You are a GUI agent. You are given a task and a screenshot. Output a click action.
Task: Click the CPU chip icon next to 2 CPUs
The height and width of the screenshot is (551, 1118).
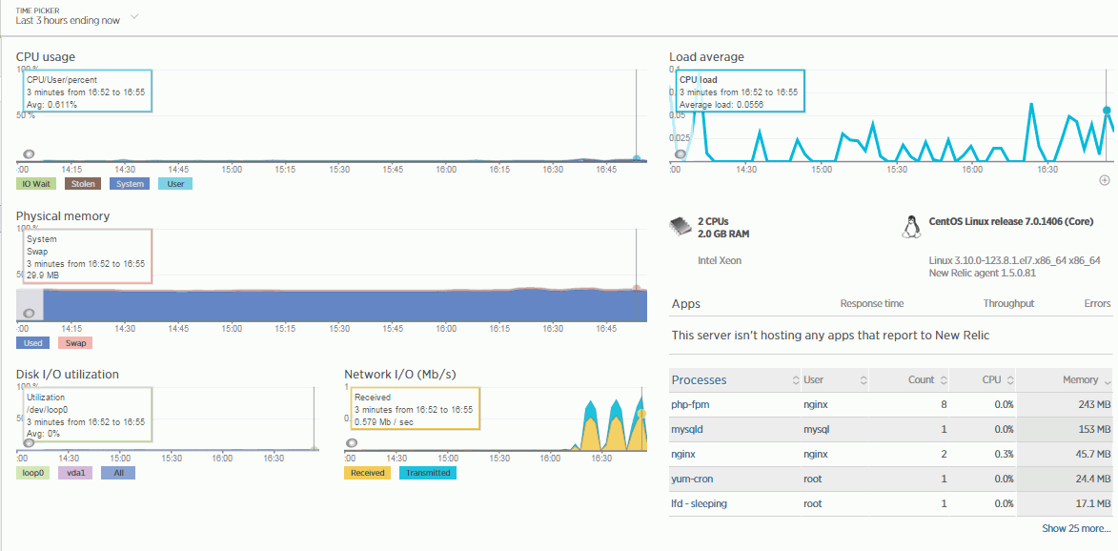point(681,227)
